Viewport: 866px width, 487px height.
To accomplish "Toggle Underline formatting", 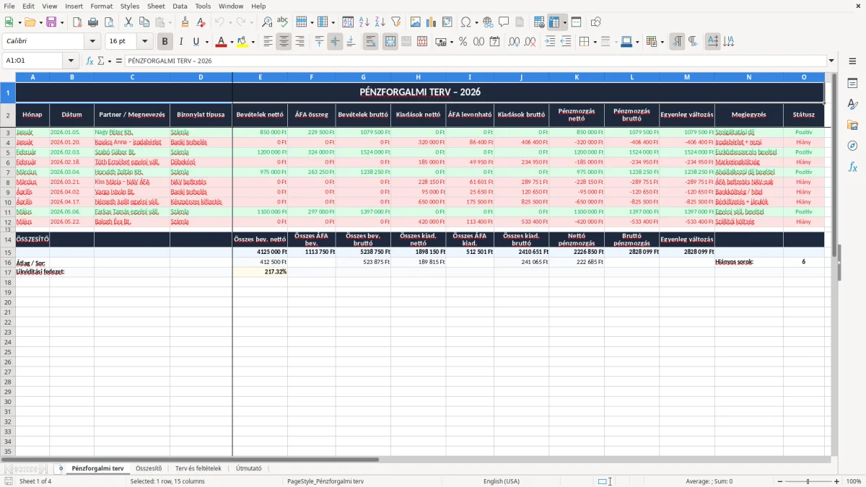I will pyautogui.click(x=196, y=42).
